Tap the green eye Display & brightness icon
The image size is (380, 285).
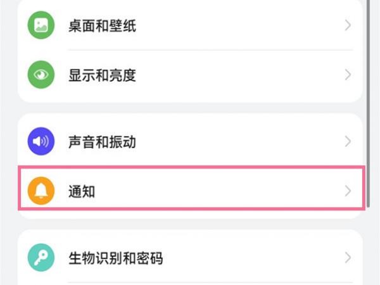pos(41,75)
